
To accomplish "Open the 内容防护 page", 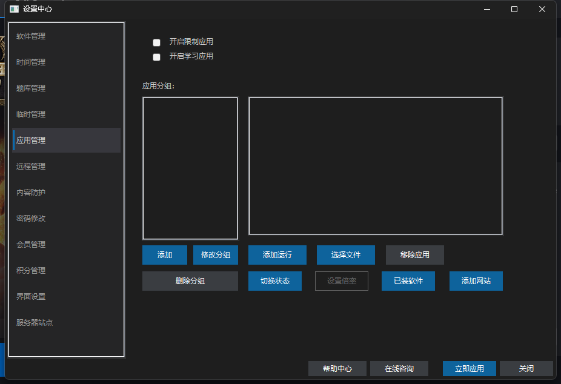I will click(x=66, y=193).
